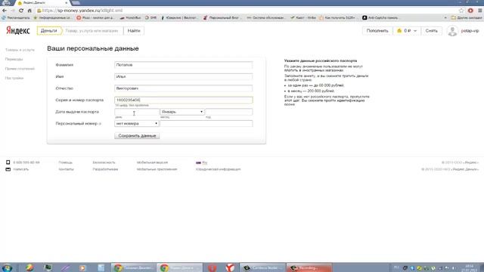Click the red extension icon in toolbar
Screen dimensions: 484x272
pyautogui.click(x=470, y=11)
